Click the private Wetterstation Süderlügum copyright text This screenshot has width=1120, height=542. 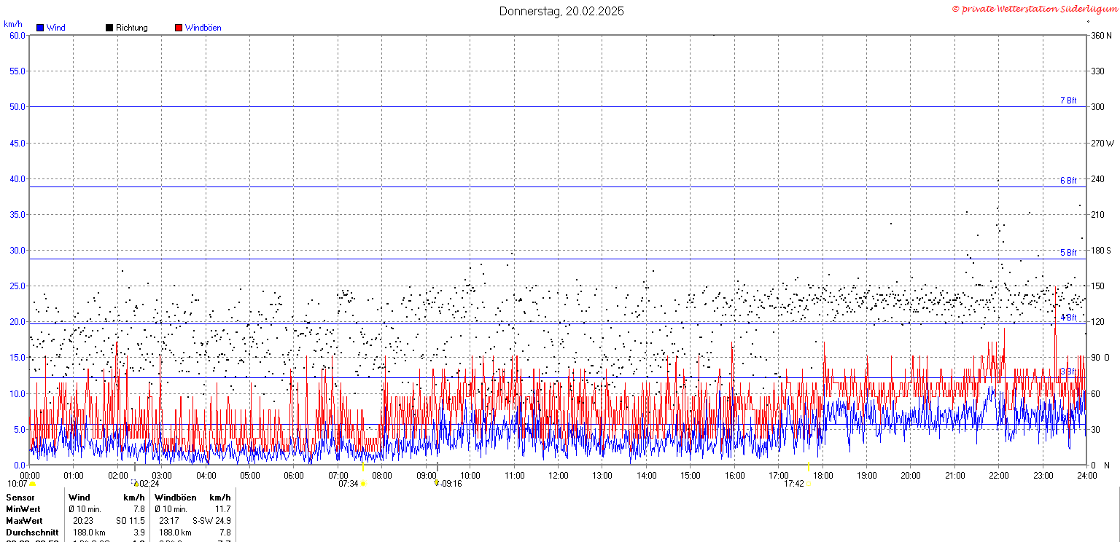click(1034, 9)
